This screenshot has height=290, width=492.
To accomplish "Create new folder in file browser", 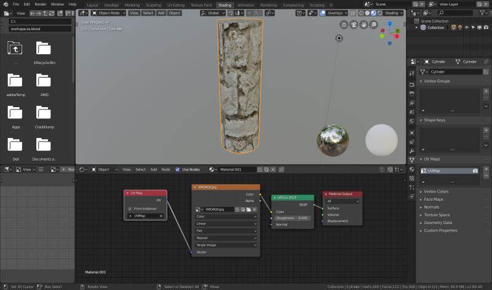I will click(60, 13).
